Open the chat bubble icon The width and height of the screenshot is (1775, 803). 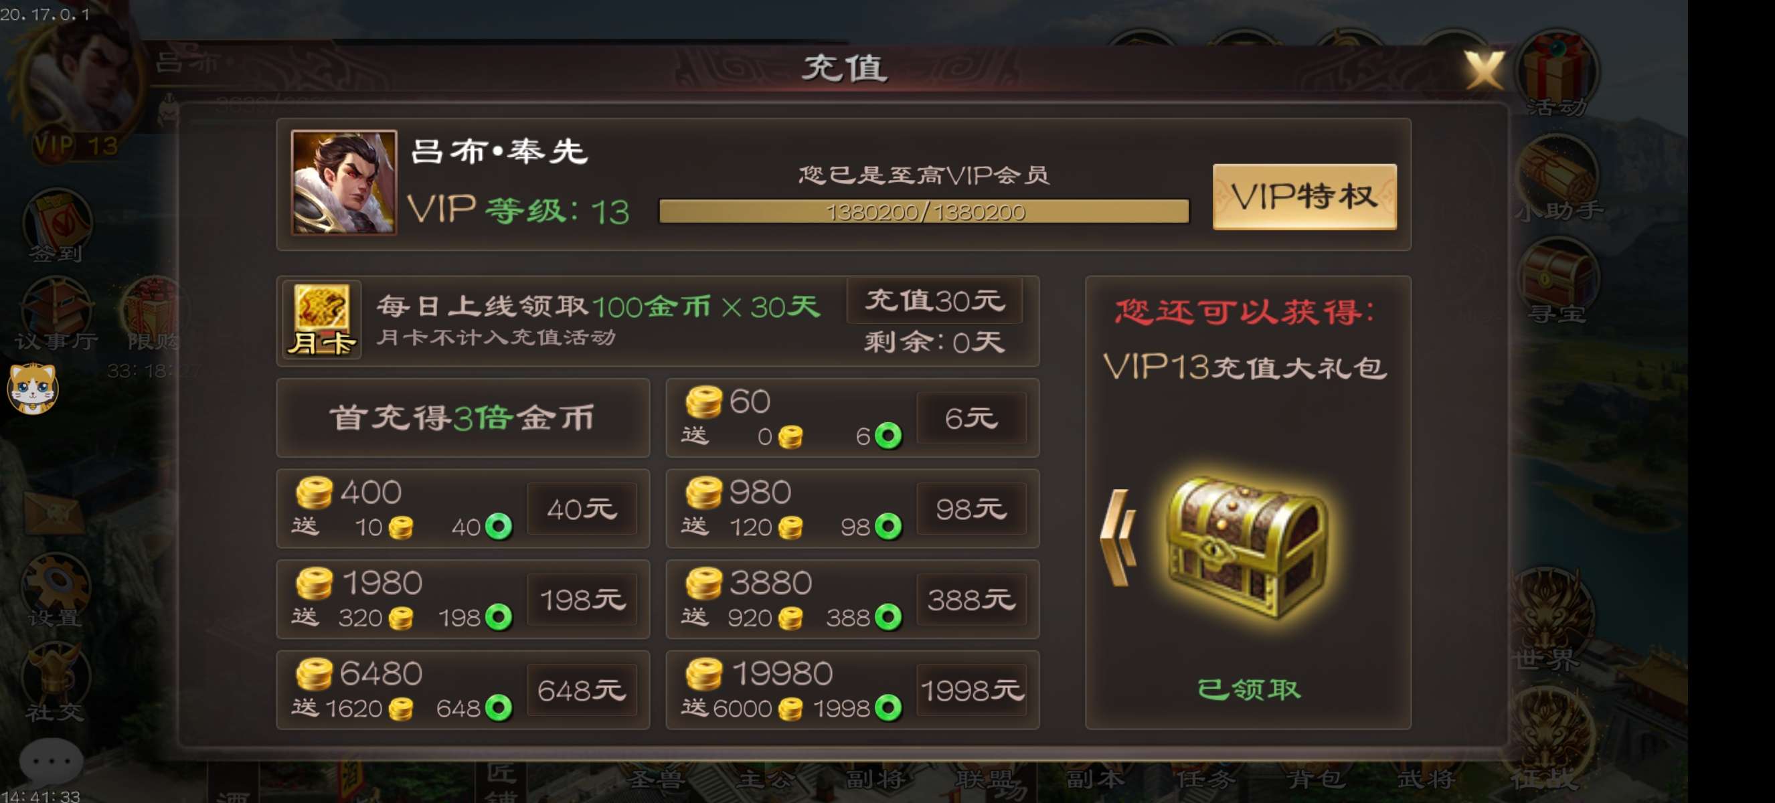pyautogui.click(x=51, y=760)
